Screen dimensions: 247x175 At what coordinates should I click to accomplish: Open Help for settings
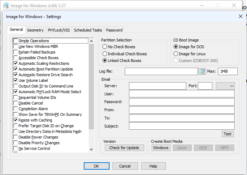[153, 166]
